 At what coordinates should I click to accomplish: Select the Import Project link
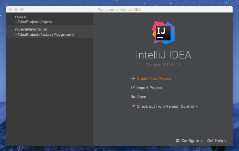click(x=149, y=88)
